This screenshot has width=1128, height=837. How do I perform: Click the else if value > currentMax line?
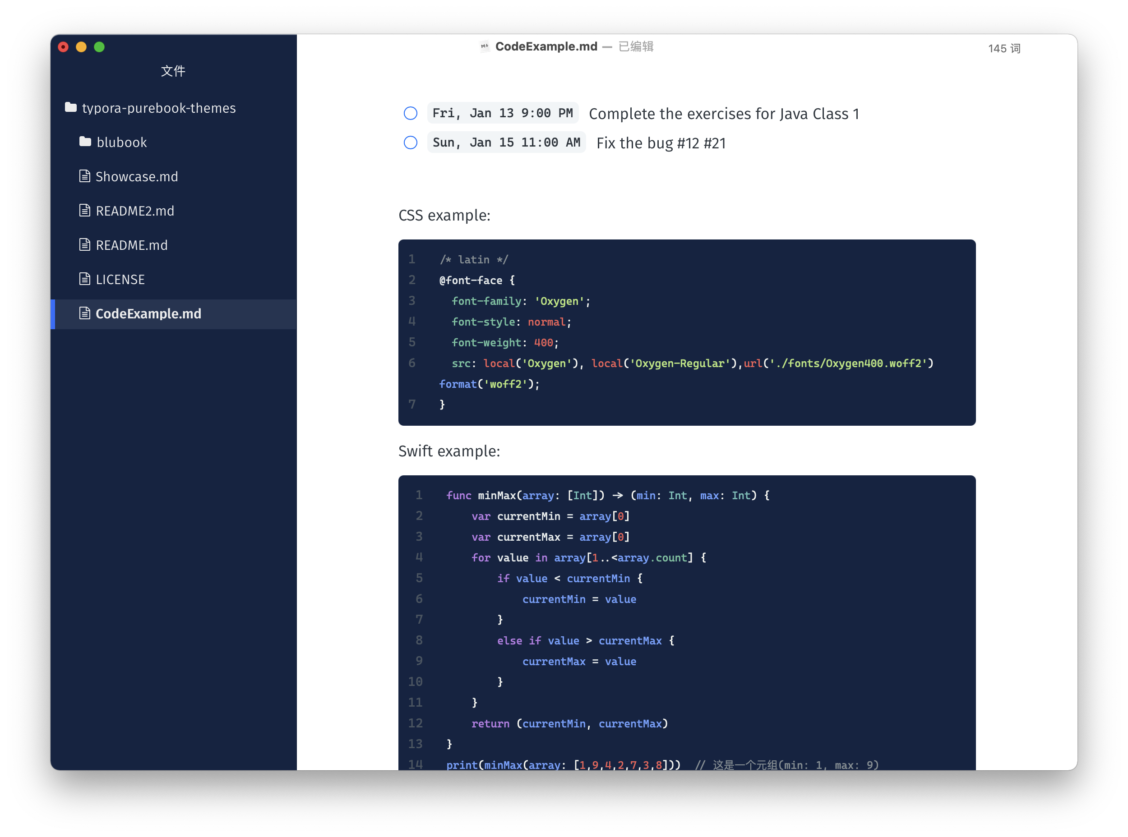point(586,641)
